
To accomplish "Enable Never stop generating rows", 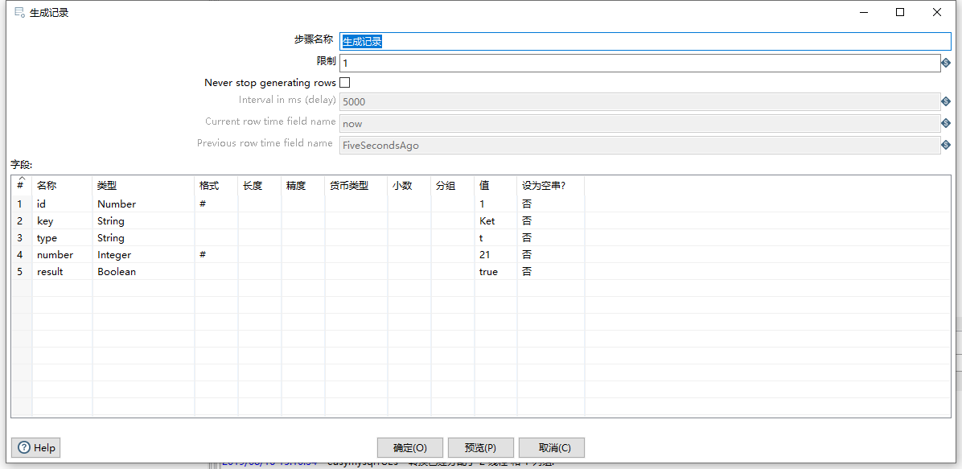I will [344, 82].
